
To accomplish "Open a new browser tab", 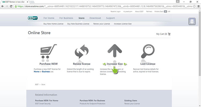I will pos(32,2).
